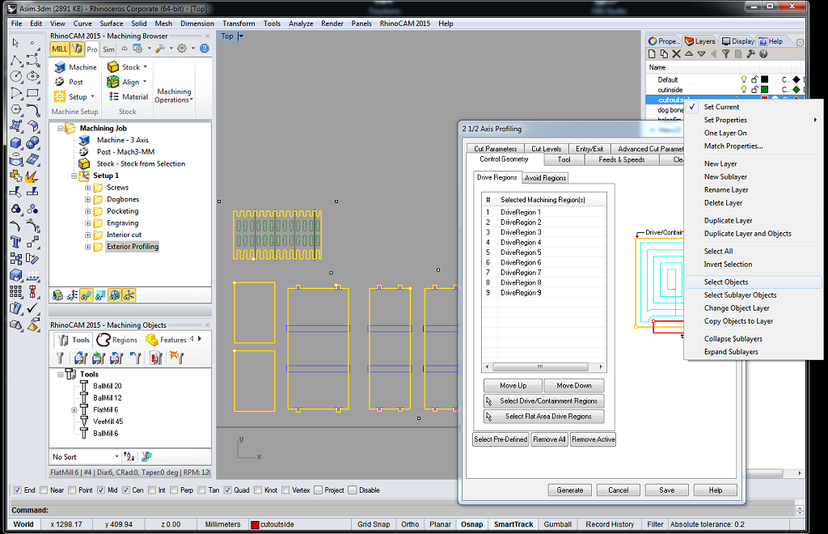Image resolution: width=828 pixels, height=534 pixels.
Task: Collapse the Setup 1 tree node
Action: [74, 176]
